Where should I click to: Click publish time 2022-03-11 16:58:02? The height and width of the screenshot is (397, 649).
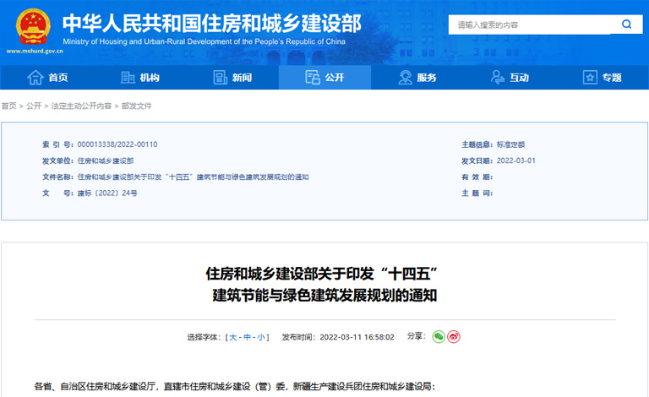(357, 337)
